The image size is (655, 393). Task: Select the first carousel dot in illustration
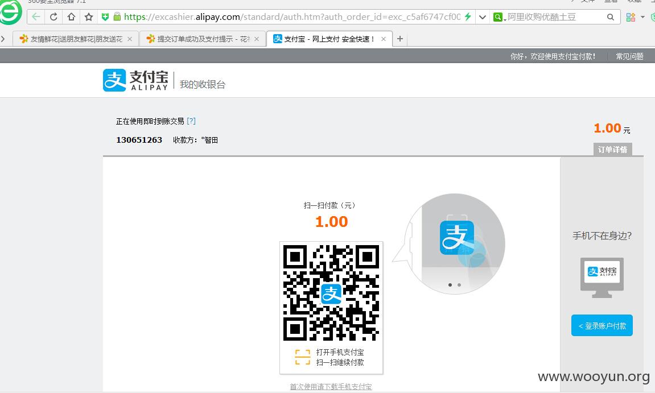coord(450,285)
